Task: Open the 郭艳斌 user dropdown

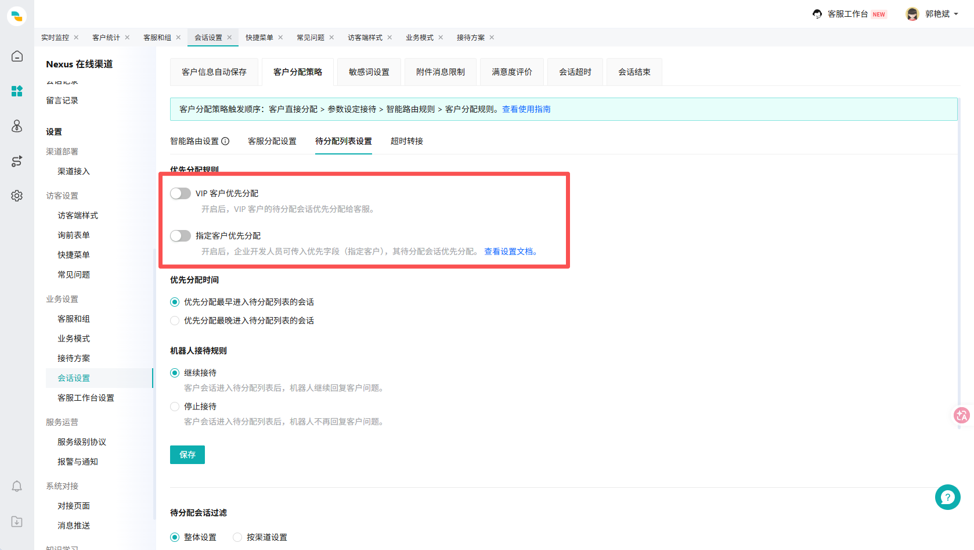Action: coord(932,14)
